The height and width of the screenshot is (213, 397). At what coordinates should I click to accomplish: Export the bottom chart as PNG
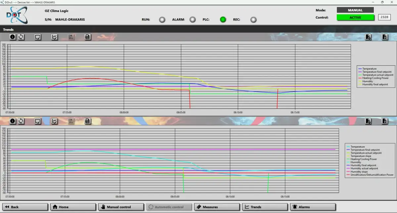coord(87,121)
